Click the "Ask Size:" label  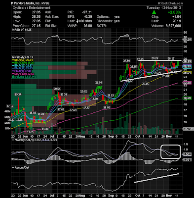52,17
